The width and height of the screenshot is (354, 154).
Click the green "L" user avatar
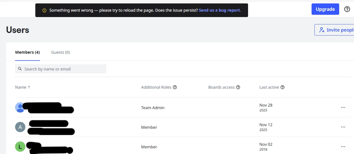point(20,147)
